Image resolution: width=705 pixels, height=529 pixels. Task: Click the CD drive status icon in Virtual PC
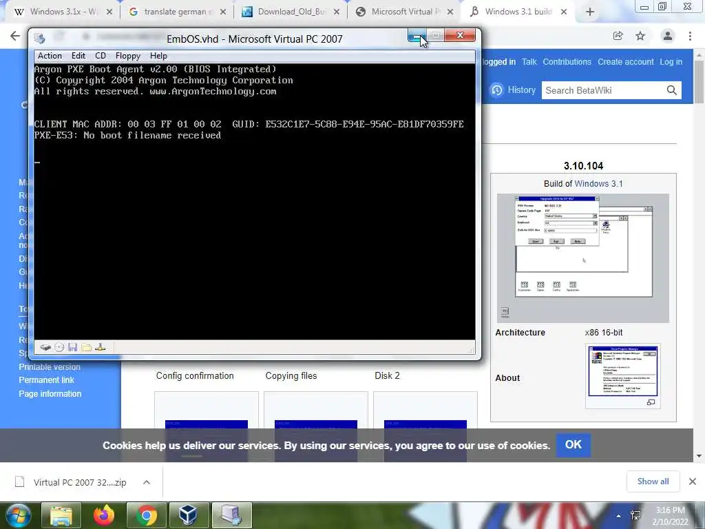[59, 347]
